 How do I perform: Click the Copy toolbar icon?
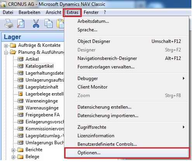pyautogui.click(x=48, y=24)
